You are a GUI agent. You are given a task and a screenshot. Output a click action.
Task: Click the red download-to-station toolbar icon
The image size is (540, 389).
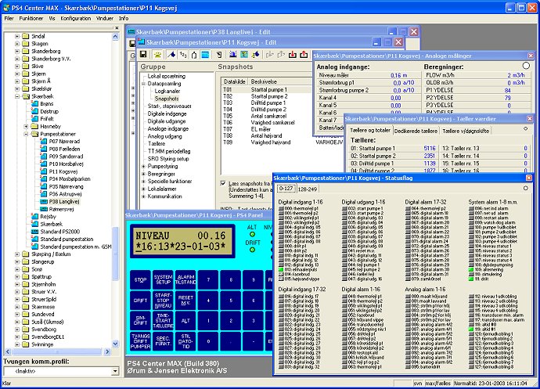(x=293, y=55)
